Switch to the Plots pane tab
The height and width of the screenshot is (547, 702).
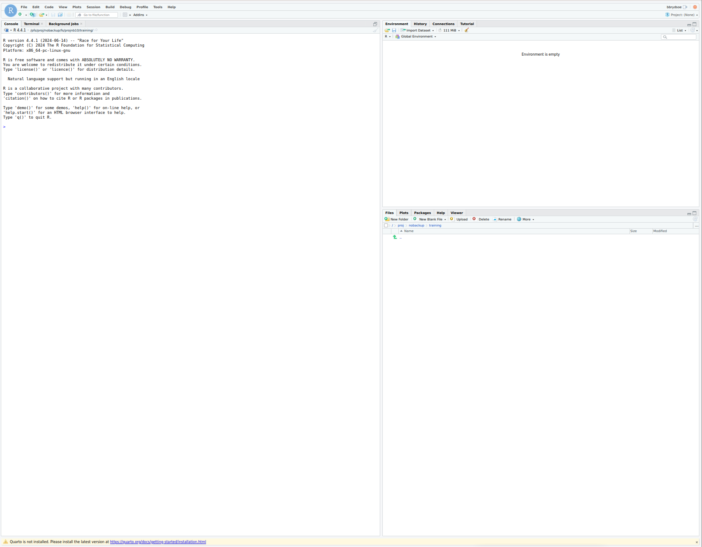pyautogui.click(x=404, y=213)
